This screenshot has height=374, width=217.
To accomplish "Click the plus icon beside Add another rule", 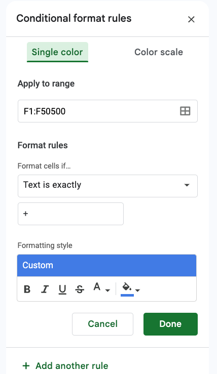I will tap(26, 366).
